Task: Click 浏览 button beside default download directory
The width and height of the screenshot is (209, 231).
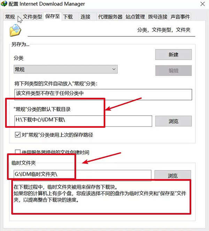Action: click(173, 121)
